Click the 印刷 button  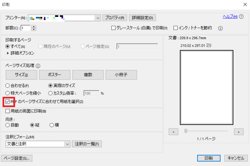[209, 158]
